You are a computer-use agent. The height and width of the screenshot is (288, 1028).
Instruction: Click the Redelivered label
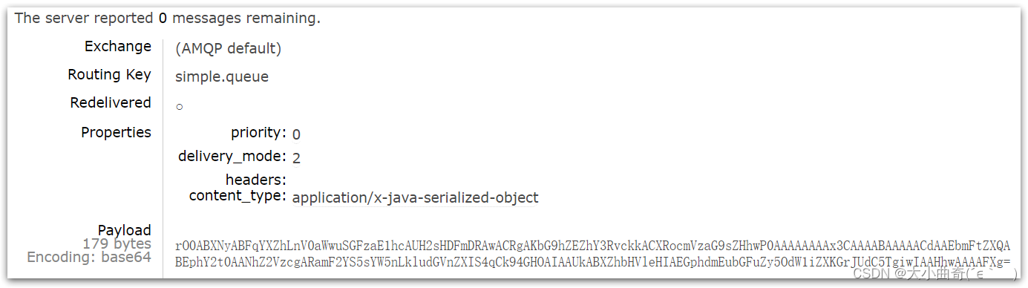point(111,102)
